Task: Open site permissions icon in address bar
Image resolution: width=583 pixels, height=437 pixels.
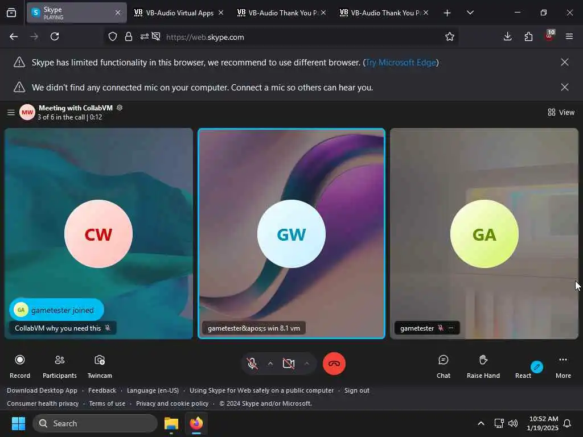Action: coord(144,36)
